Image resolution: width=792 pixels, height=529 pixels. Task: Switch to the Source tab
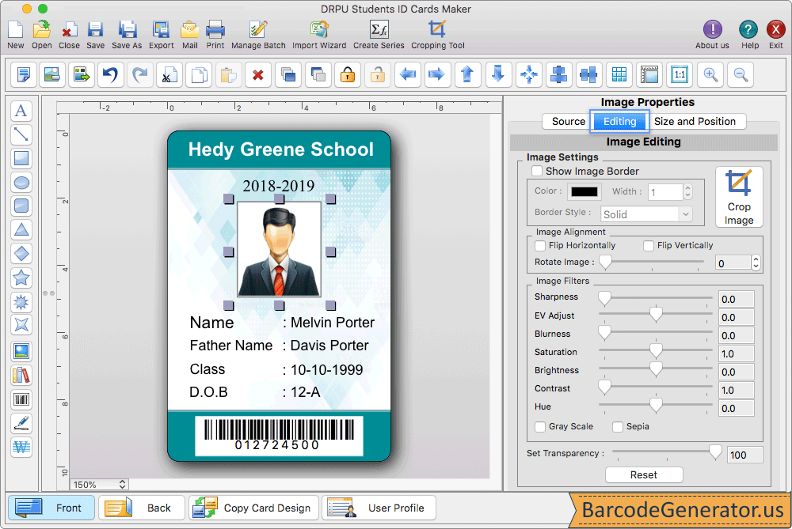pyautogui.click(x=567, y=121)
